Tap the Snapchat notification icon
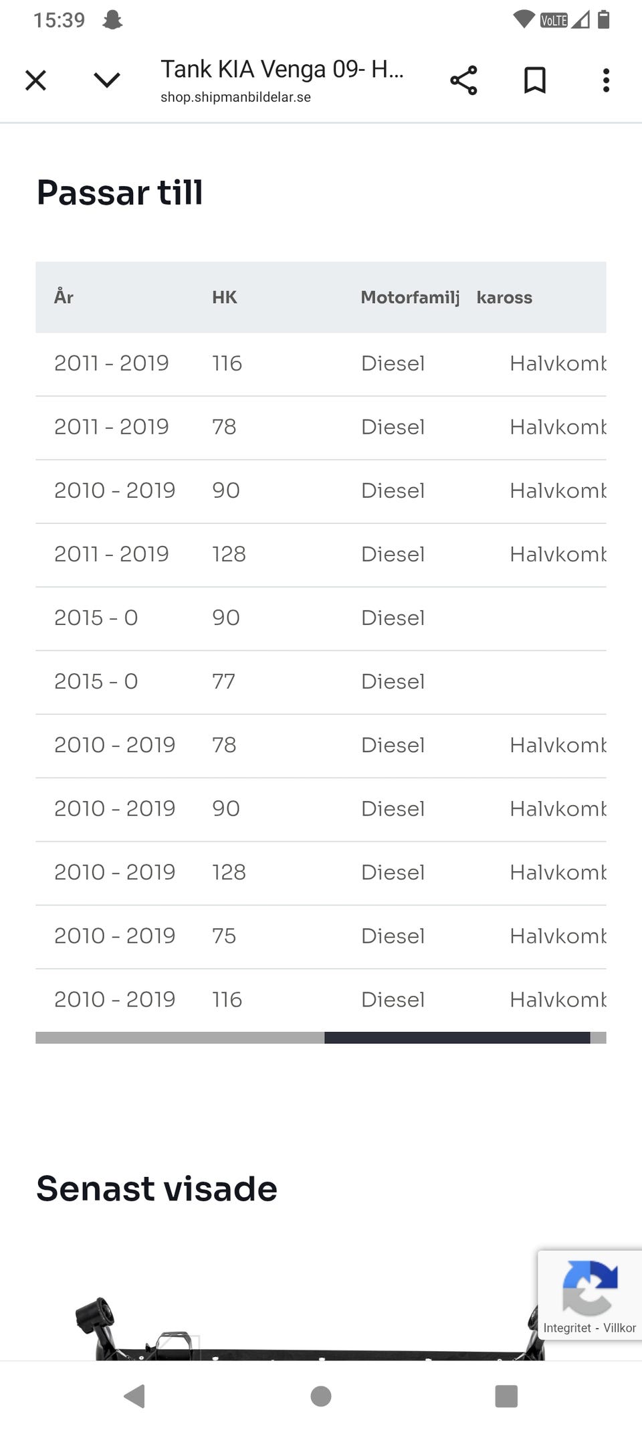The image size is (642, 1432). pyautogui.click(x=112, y=20)
